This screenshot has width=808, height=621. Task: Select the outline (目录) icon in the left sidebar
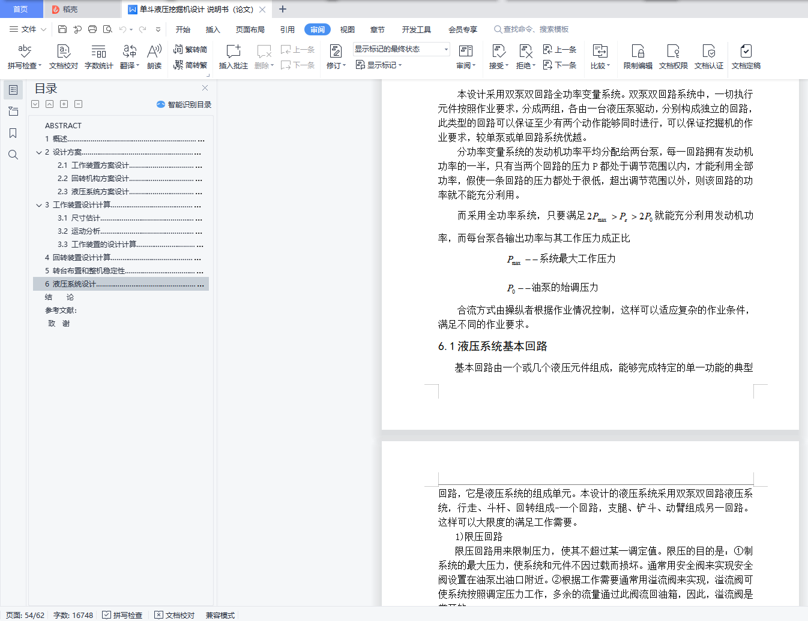pos(13,90)
